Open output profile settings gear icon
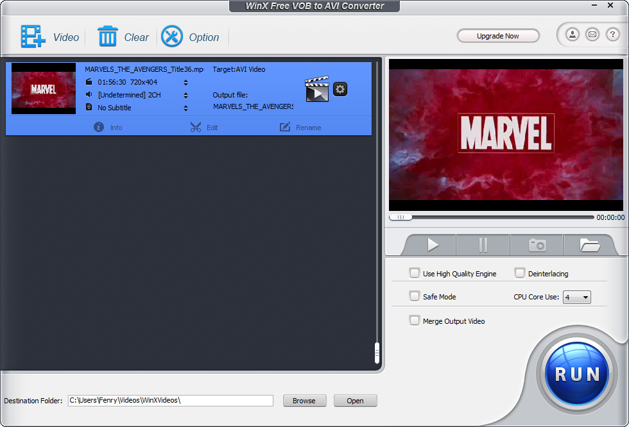The width and height of the screenshot is (629, 427). (x=340, y=89)
